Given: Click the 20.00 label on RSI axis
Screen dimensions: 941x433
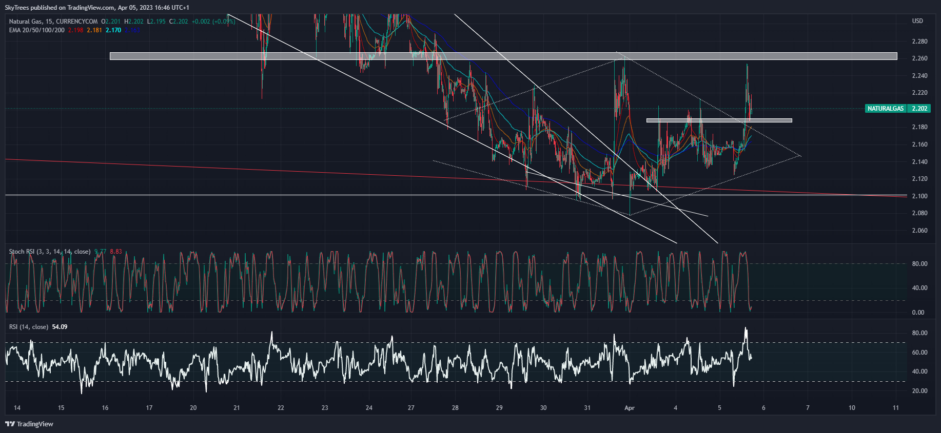Looking at the screenshot, I should pos(919,391).
